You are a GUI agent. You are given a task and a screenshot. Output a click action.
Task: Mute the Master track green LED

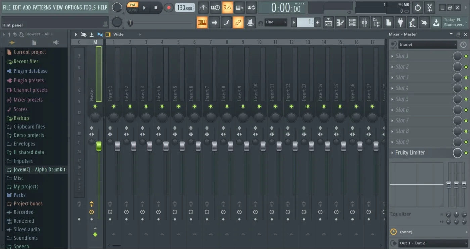tap(95, 106)
